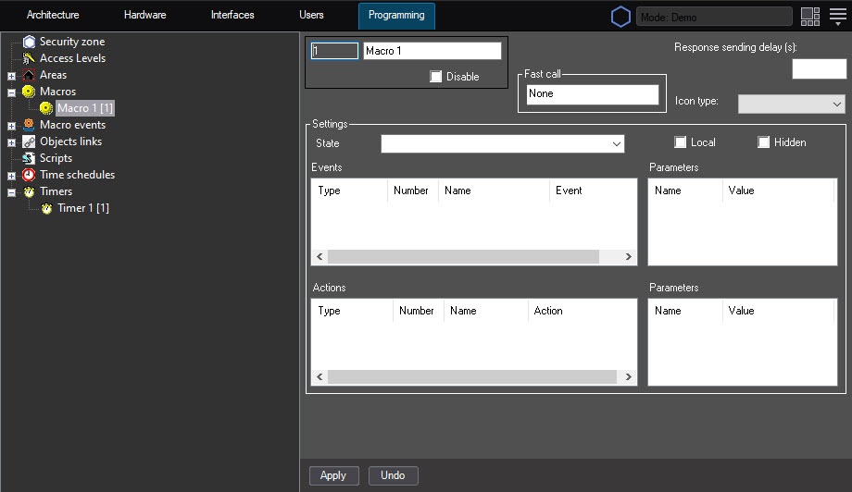Click the Time schedules clock icon
This screenshot has height=492, width=852.
point(29,175)
